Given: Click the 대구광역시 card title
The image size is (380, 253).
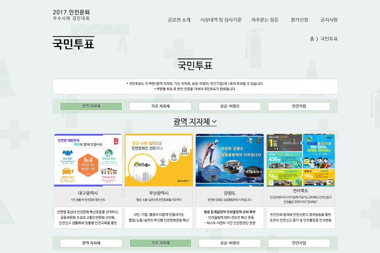Looking at the screenshot, I should [88, 193].
